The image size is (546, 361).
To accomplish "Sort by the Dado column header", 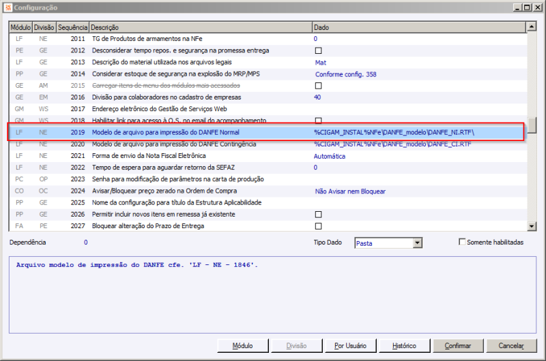I will (419, 27).
